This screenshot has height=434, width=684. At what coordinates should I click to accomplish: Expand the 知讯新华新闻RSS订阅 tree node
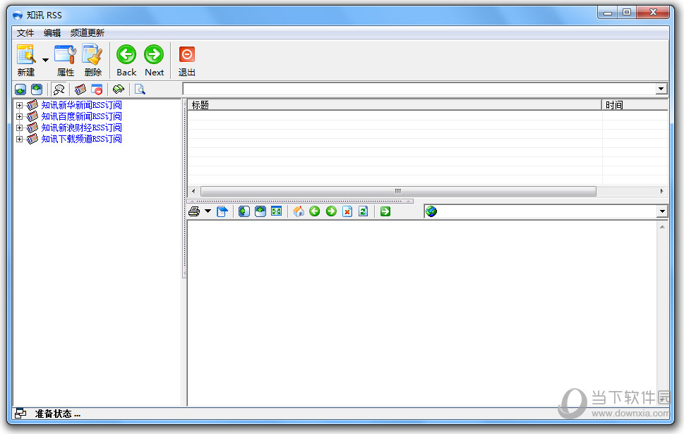point(19,106)
